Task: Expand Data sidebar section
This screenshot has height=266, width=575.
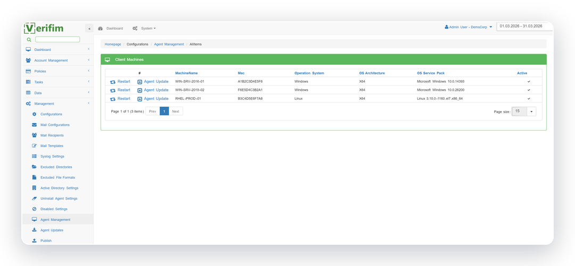Action: pos(88,92)
